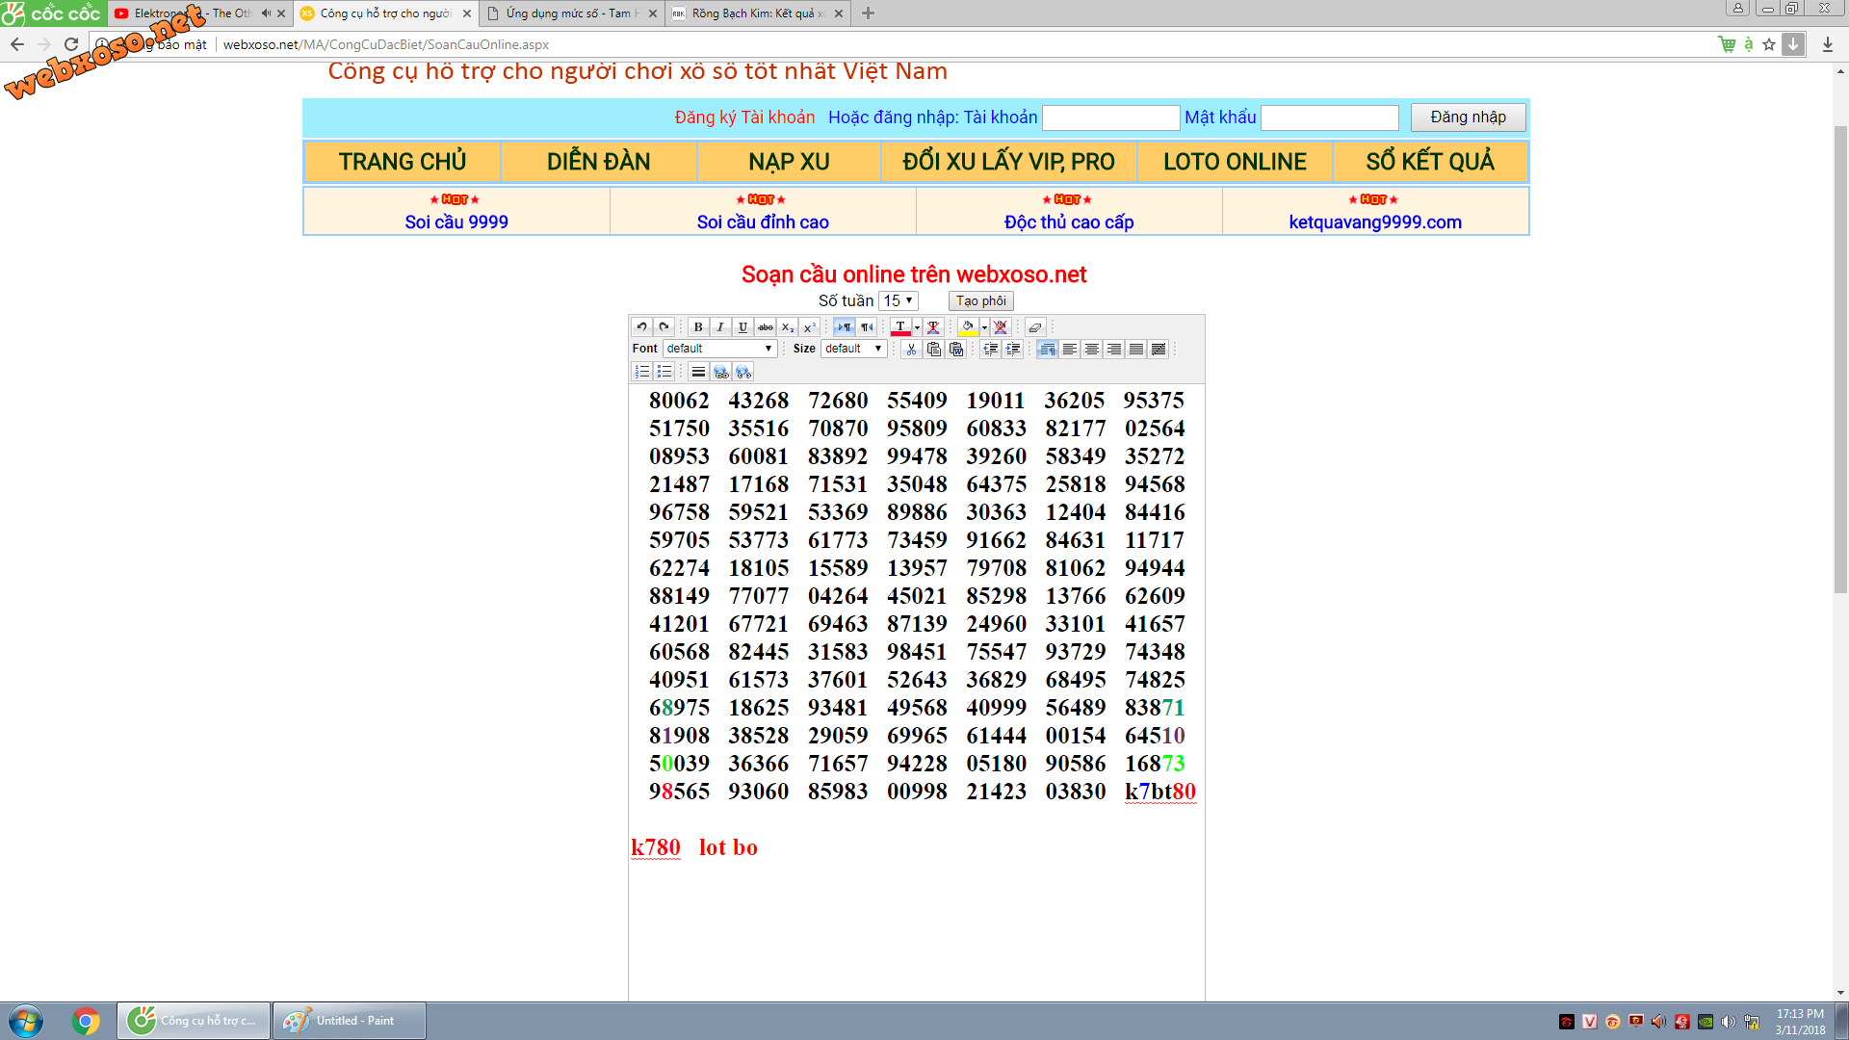Open ĐỔI XU LẤY VIP, PRO menu
The height and width of the screenshot is (1040, 1849).
coord(1008,162)
